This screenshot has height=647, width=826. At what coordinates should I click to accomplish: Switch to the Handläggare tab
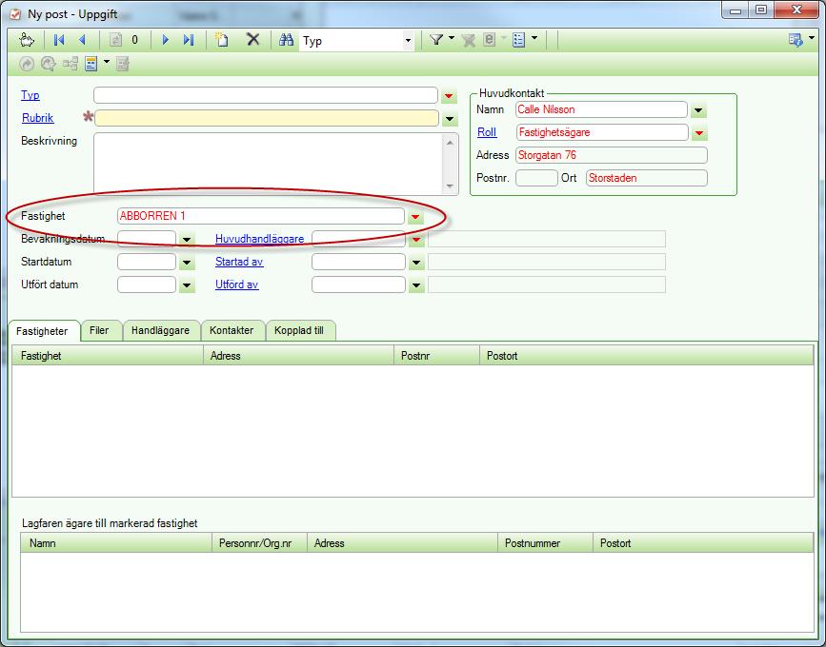(x=161, y=330)
